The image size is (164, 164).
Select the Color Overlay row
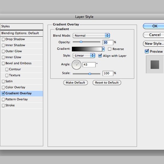pos(22,87)
